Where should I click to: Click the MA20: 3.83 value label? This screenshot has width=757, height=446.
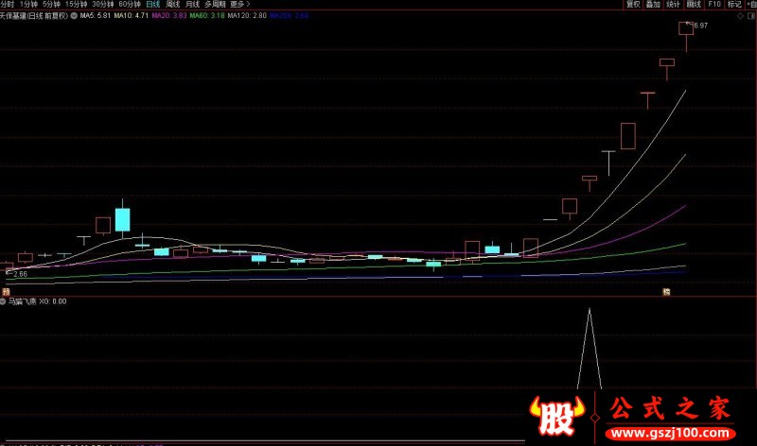coord(169,15)
